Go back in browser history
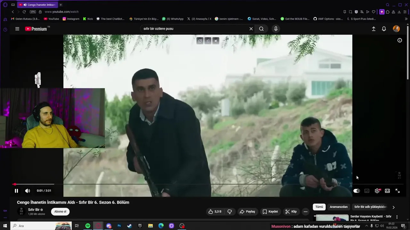 click(13, 12)
